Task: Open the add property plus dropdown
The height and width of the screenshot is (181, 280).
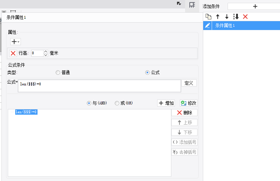Action: [x=16, y=42]
